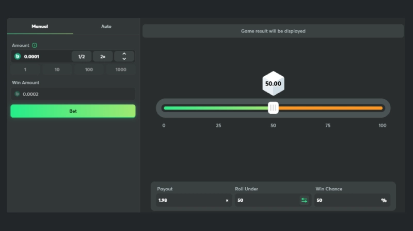
Task: Click the Amount input field
Action: click(45, 57)
